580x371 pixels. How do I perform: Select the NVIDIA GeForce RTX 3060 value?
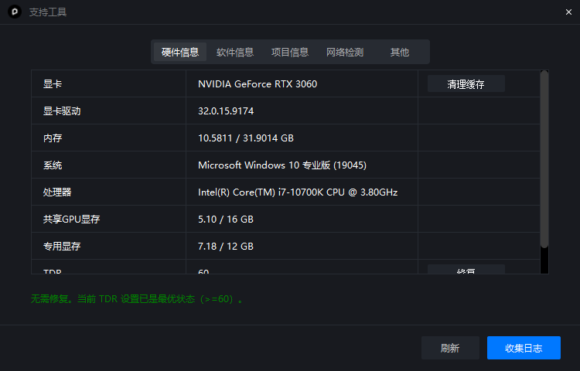pyautogui.click(x=258, y=84)
